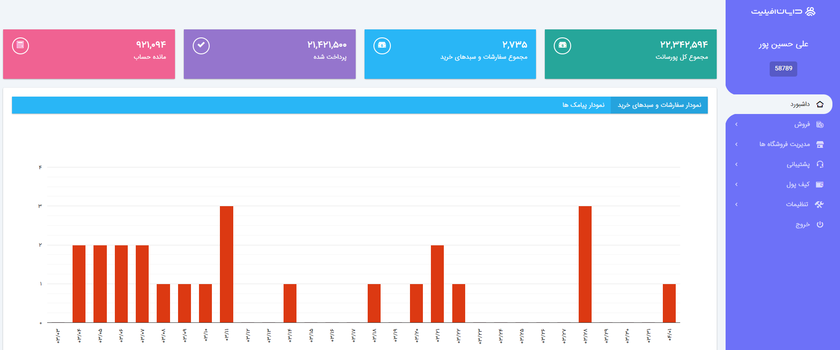Expand the کیف پول chevron

737,184
